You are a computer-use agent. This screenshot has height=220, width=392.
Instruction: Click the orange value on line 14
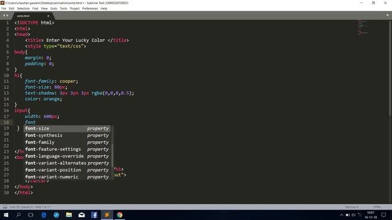click(51, 99)
